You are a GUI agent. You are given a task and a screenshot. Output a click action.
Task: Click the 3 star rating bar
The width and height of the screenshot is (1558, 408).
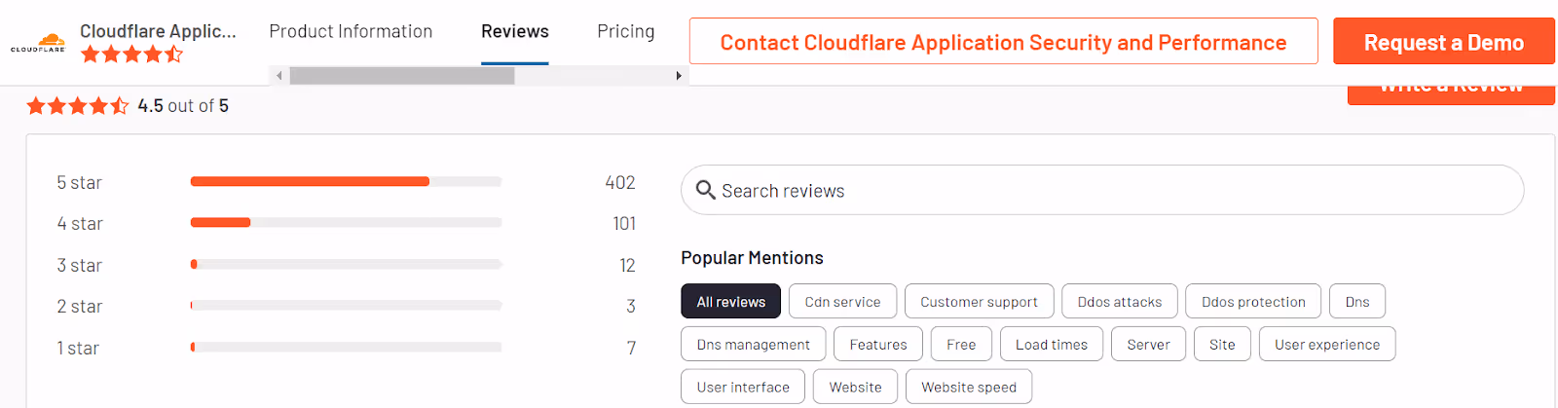click(347, 264)
